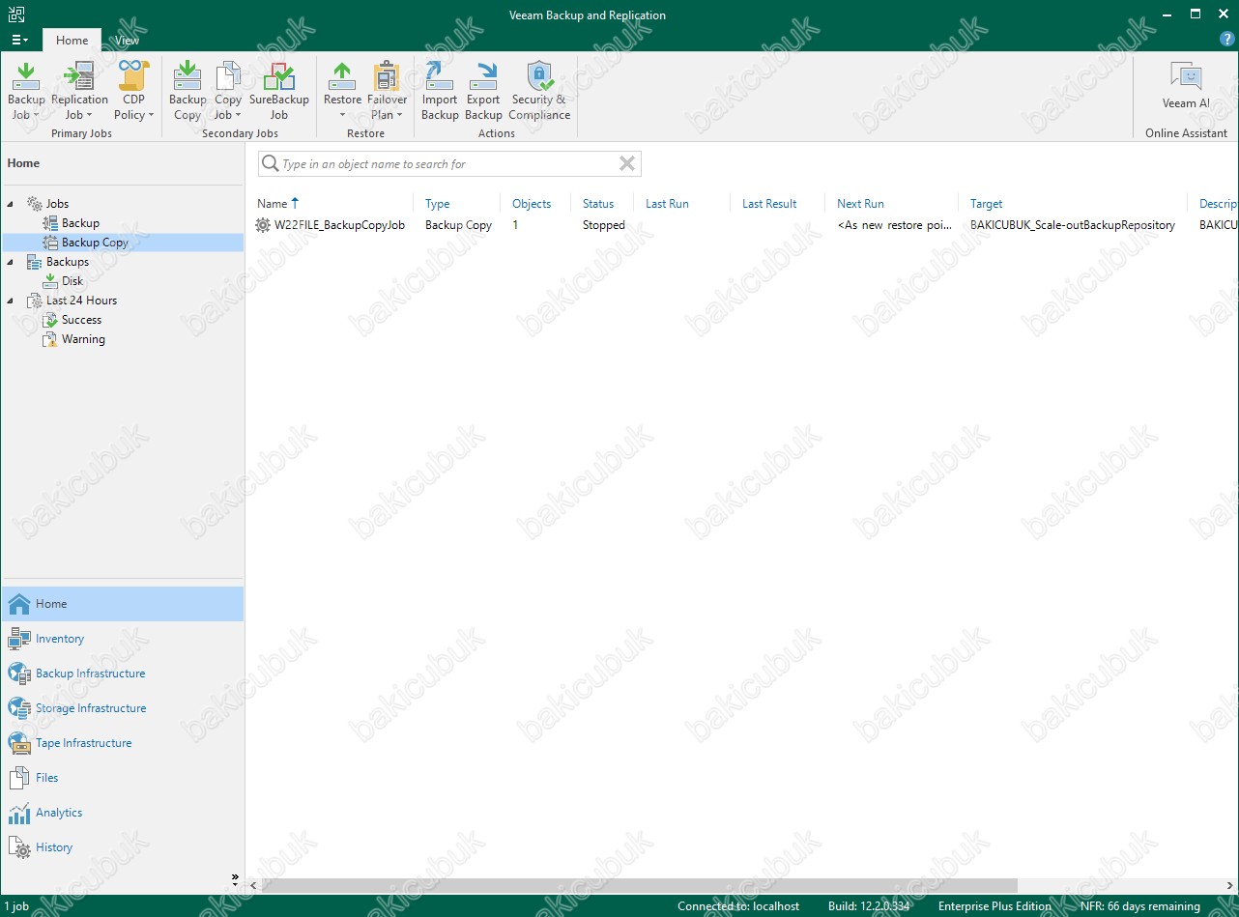Screen dimensions: 1239x917
Task: Open the Files navigation view
Action: (122, 778)
